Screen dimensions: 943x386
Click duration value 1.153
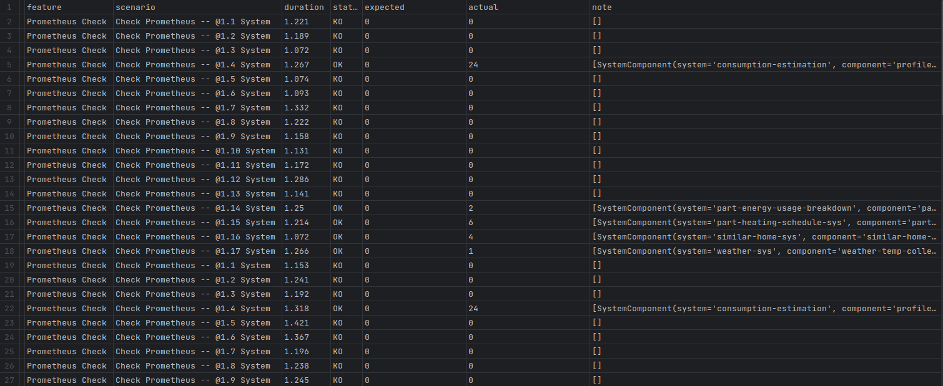click(x=296, y=266)
